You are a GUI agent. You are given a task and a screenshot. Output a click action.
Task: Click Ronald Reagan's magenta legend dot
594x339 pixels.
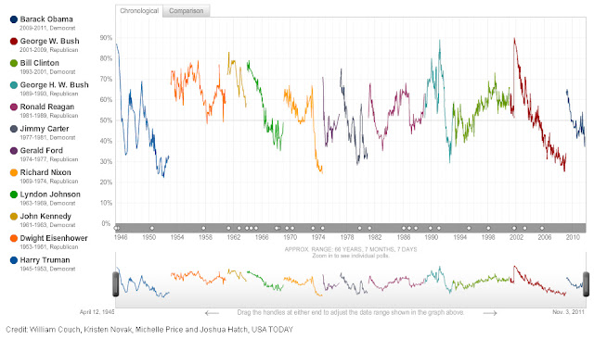(14, 107)
